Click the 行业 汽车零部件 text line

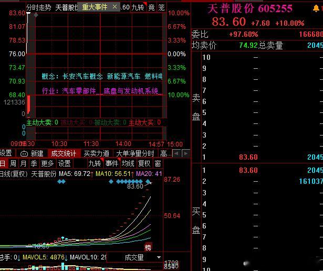pos(102,91)
